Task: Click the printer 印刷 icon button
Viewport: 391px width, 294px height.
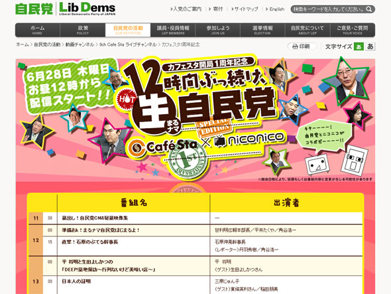Action: pyautogui.click(x=302, y=46)
